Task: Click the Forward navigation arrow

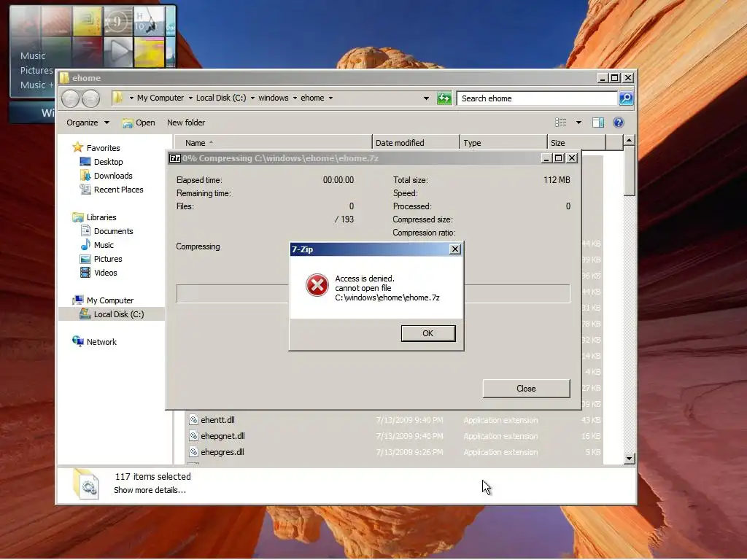Action: 90,98
